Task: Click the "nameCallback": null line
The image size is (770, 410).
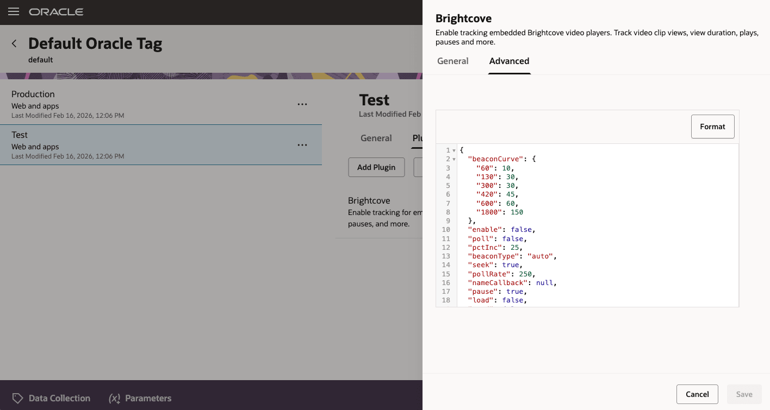Action: pyautogui.click(x=512, y=282)
